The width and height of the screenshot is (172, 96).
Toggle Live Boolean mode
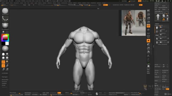coord(5,73)
